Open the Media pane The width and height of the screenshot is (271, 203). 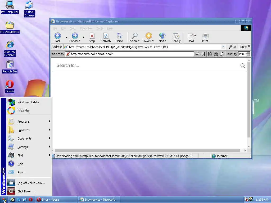pyautogui.click(x=162, y=37)
